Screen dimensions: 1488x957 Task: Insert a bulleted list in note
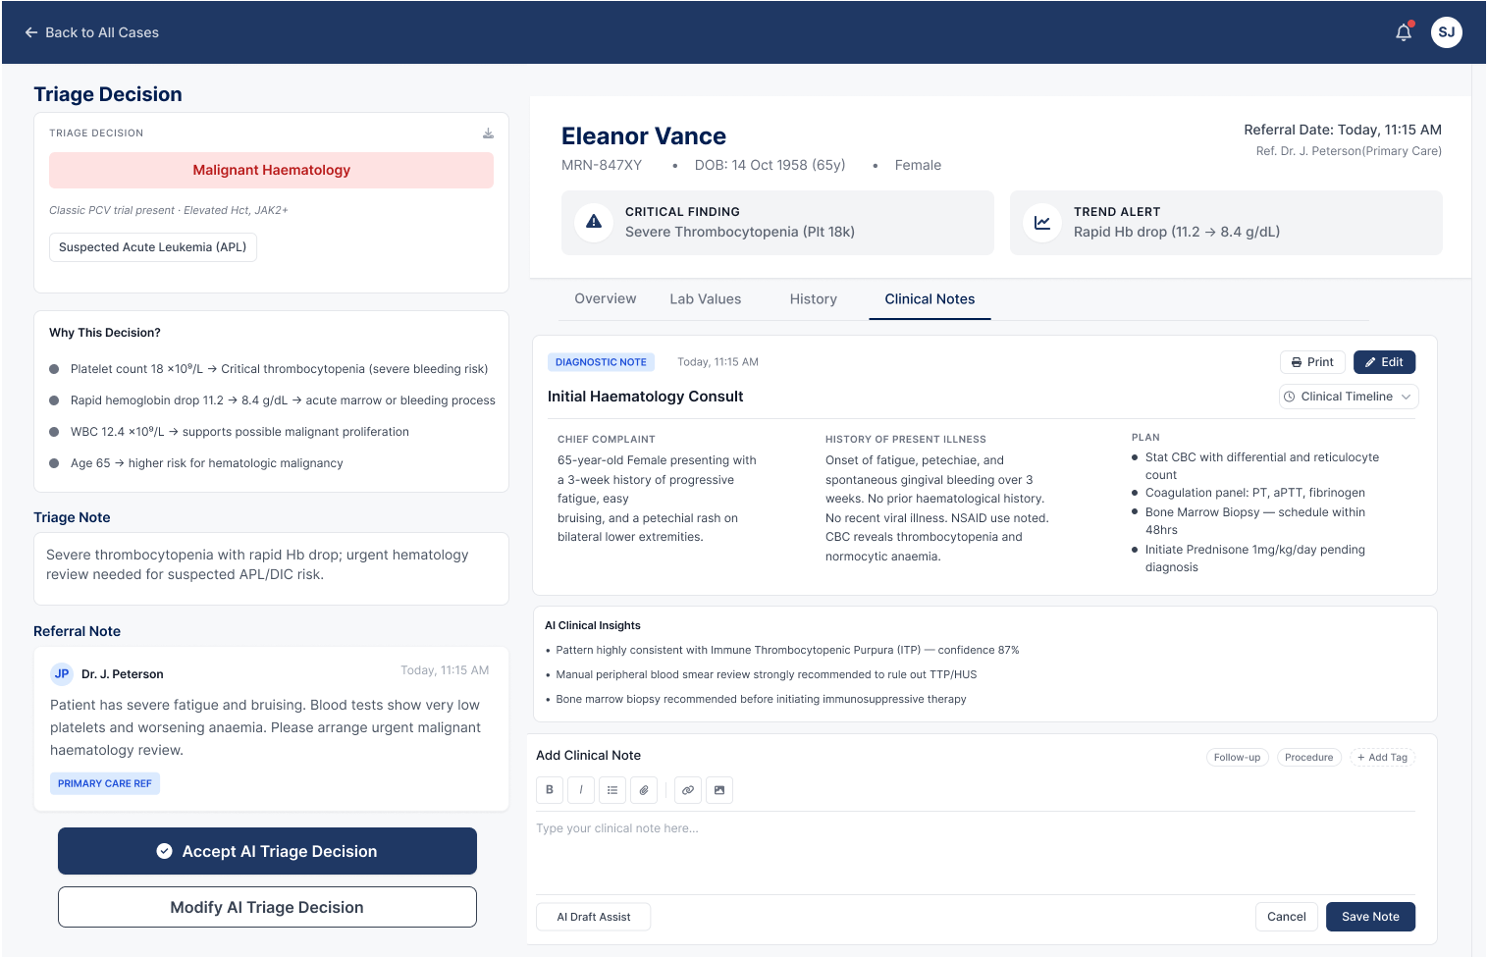point(612,790)
